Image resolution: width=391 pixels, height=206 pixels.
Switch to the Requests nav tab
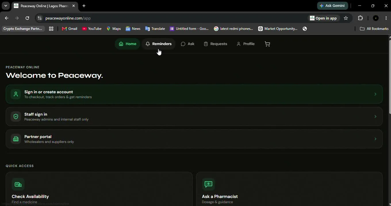[215, 44]
